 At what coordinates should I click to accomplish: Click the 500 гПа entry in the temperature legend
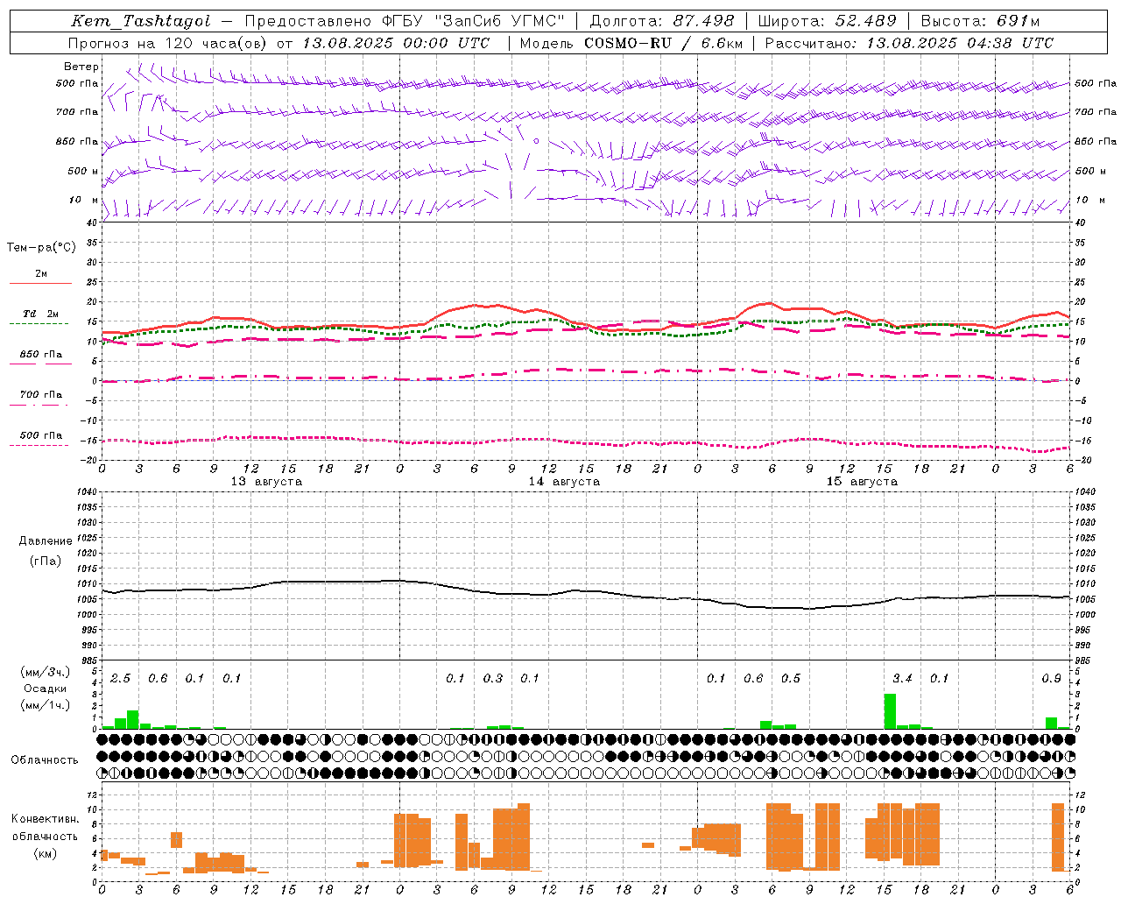pos(41,435)
